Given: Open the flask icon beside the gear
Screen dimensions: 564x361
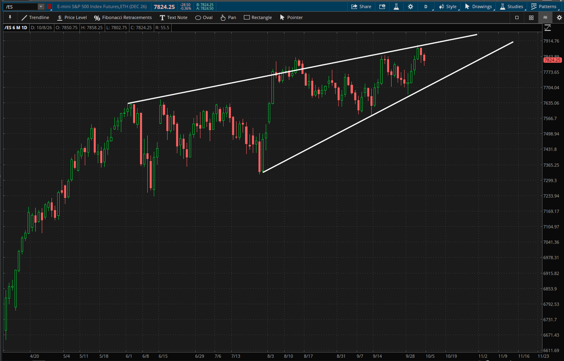Looking at the screenshot, I should 396,7.
